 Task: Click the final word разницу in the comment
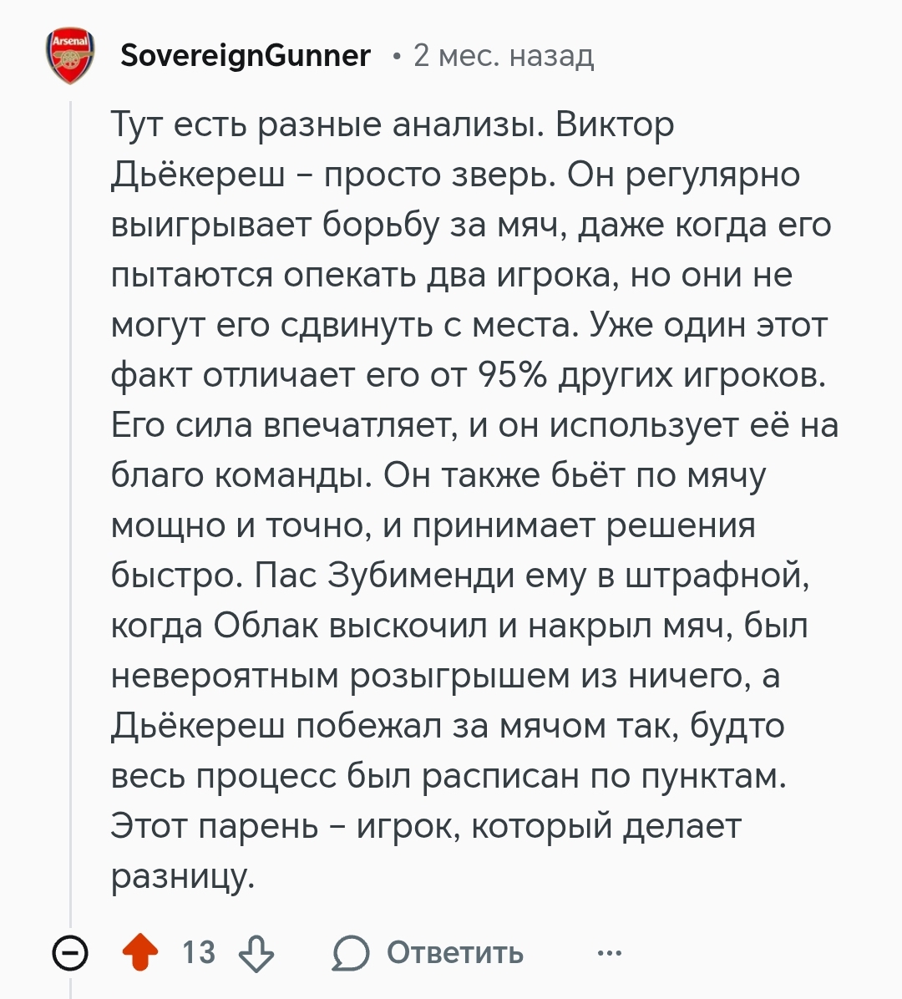[x=183, y=878]
